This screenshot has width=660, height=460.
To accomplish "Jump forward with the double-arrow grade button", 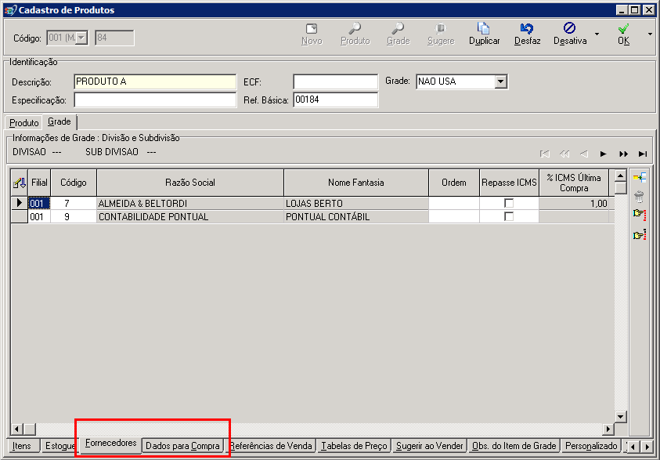I will 623,154.
